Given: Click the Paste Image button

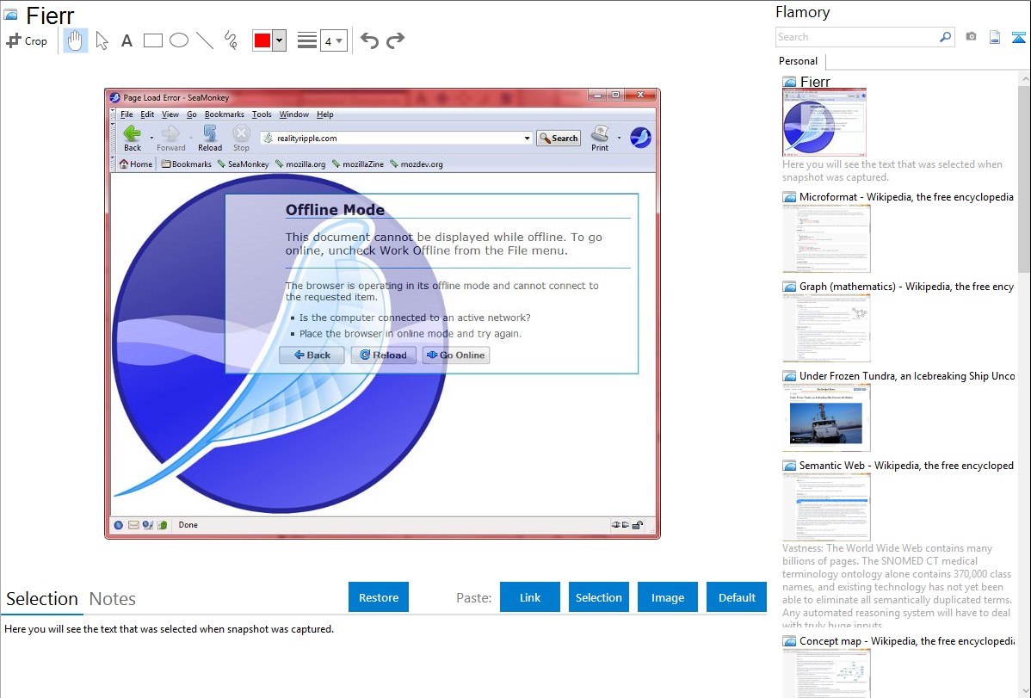Looking at the screenshot, I should [x=667, y=597].
